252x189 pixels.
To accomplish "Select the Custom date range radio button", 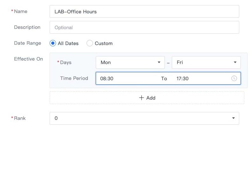I will pos(89,43).
